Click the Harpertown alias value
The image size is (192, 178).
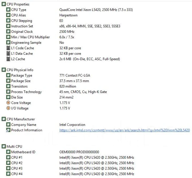(68, 15)
